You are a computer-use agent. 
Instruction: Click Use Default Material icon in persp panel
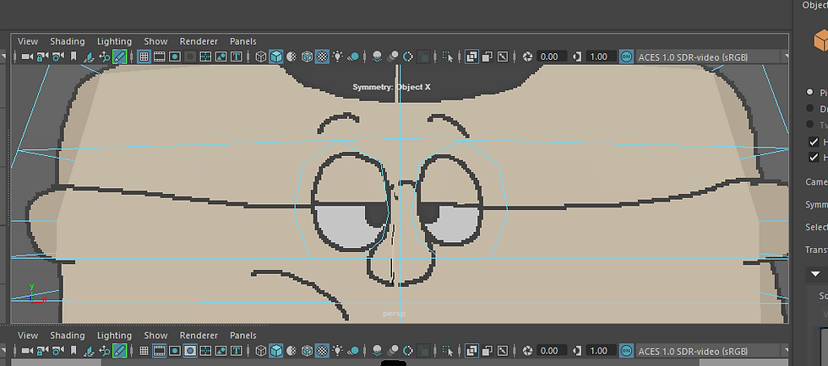pyautogui.click(x=291, y=57)
